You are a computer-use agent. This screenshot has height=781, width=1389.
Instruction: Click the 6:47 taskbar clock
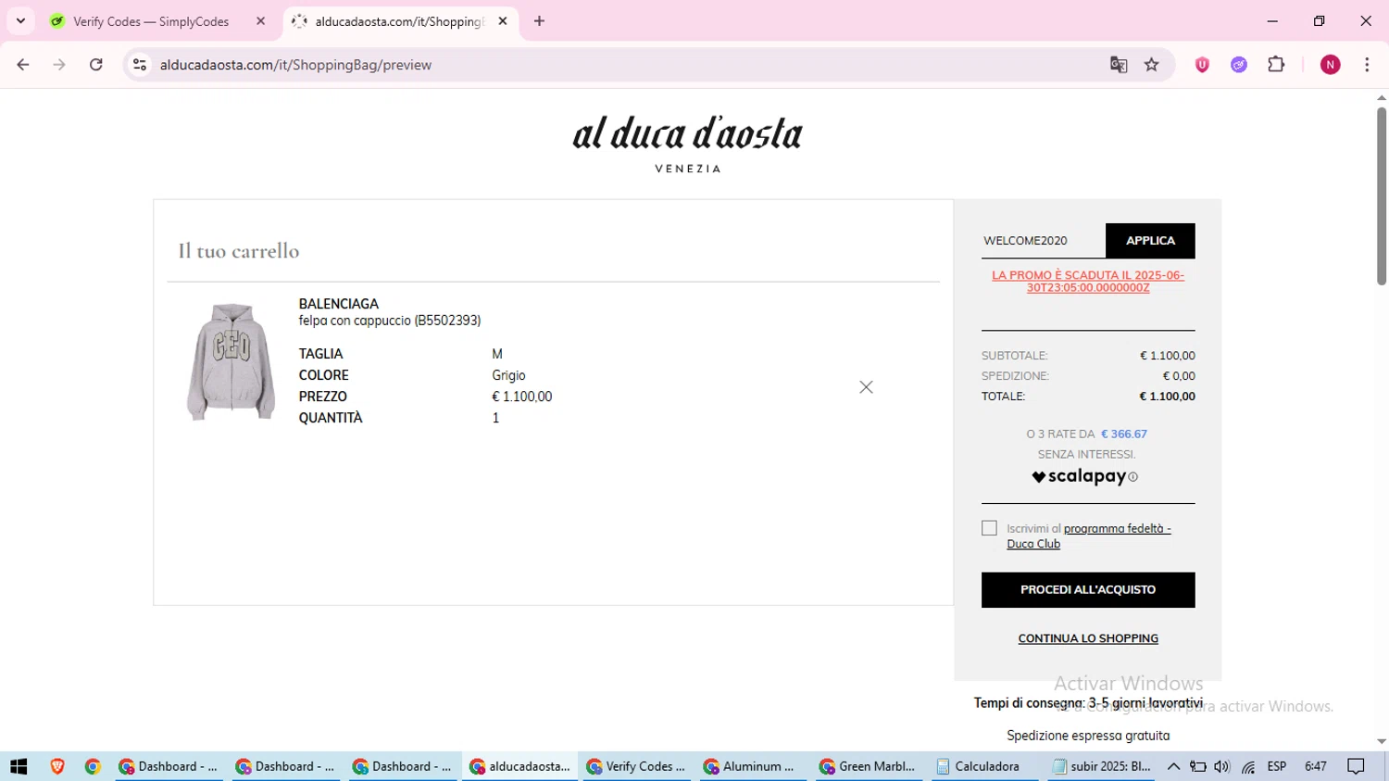[x=1316, y=766]
